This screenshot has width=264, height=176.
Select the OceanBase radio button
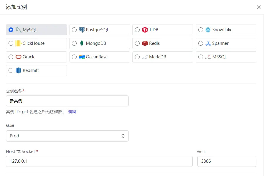pos(74,57)
